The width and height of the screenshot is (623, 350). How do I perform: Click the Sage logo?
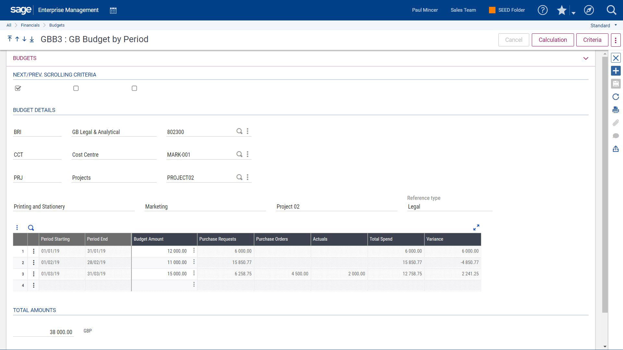[21, 10]
